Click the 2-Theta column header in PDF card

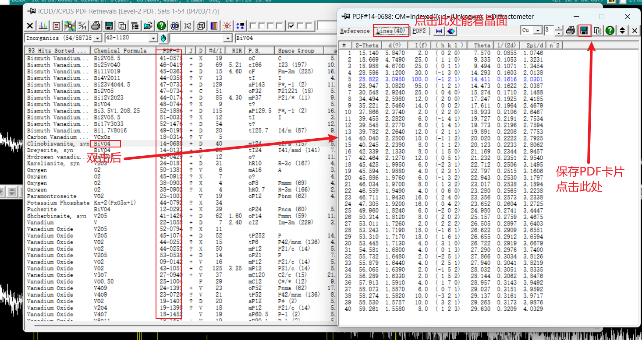tap(367, 45)
